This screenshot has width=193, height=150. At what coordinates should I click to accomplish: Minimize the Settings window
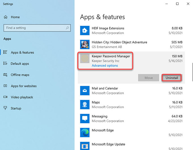[167, 4]
